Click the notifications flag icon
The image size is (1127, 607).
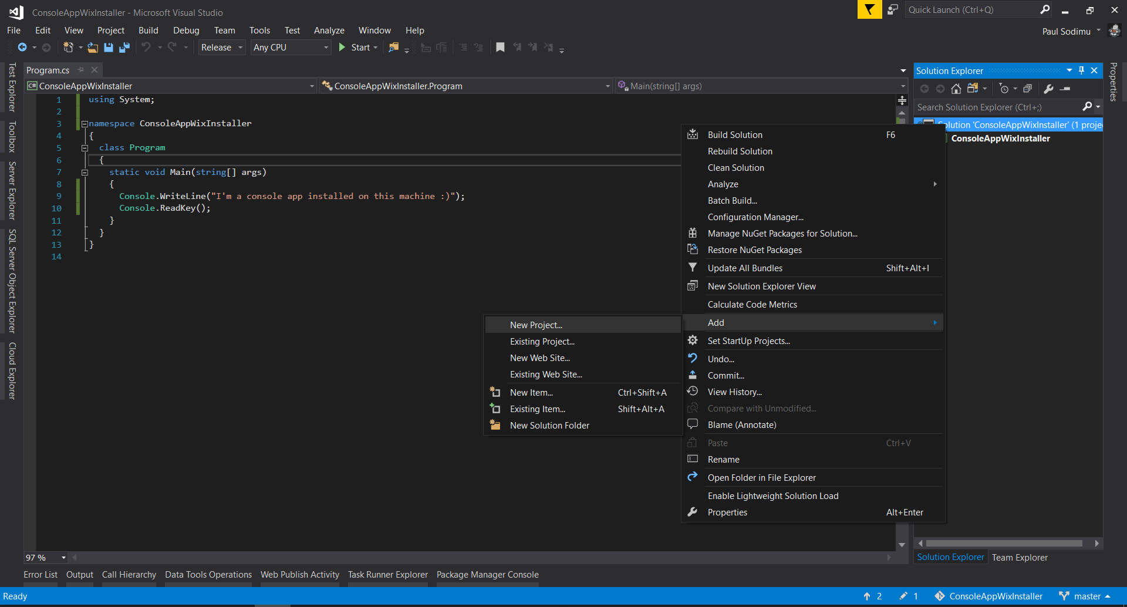pyautogui.click(x=869, y=9)
